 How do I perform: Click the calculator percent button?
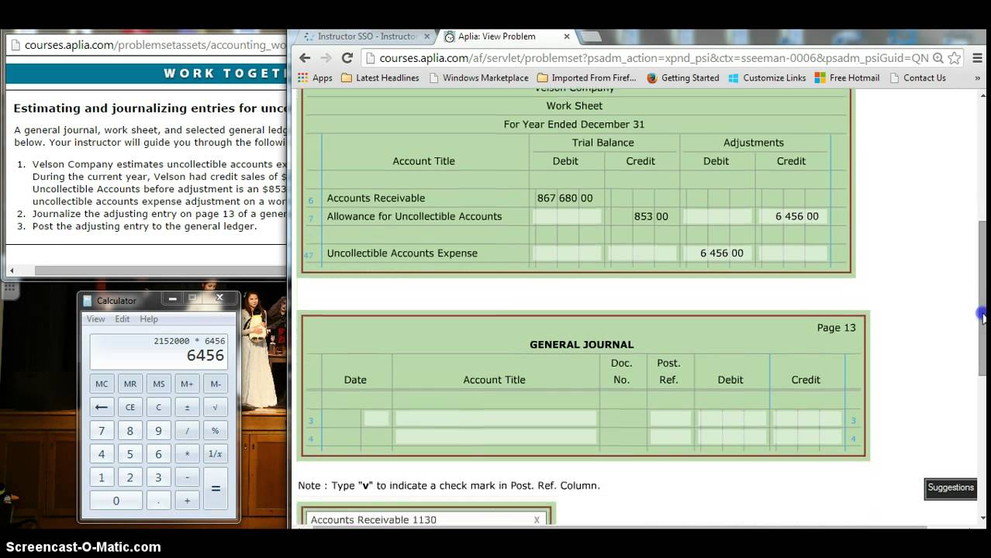pos(216,431)
